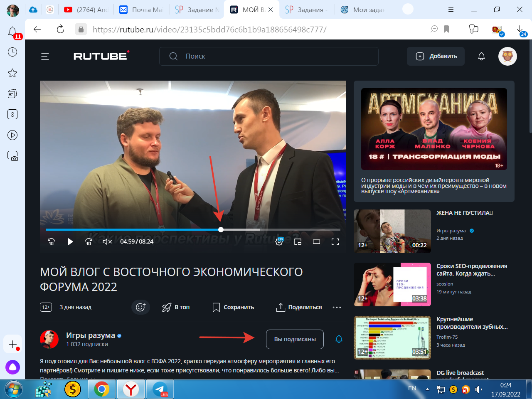Rewind video ten seconds
The width and height of the screenshot is (532, 399).
pos(51,241)
